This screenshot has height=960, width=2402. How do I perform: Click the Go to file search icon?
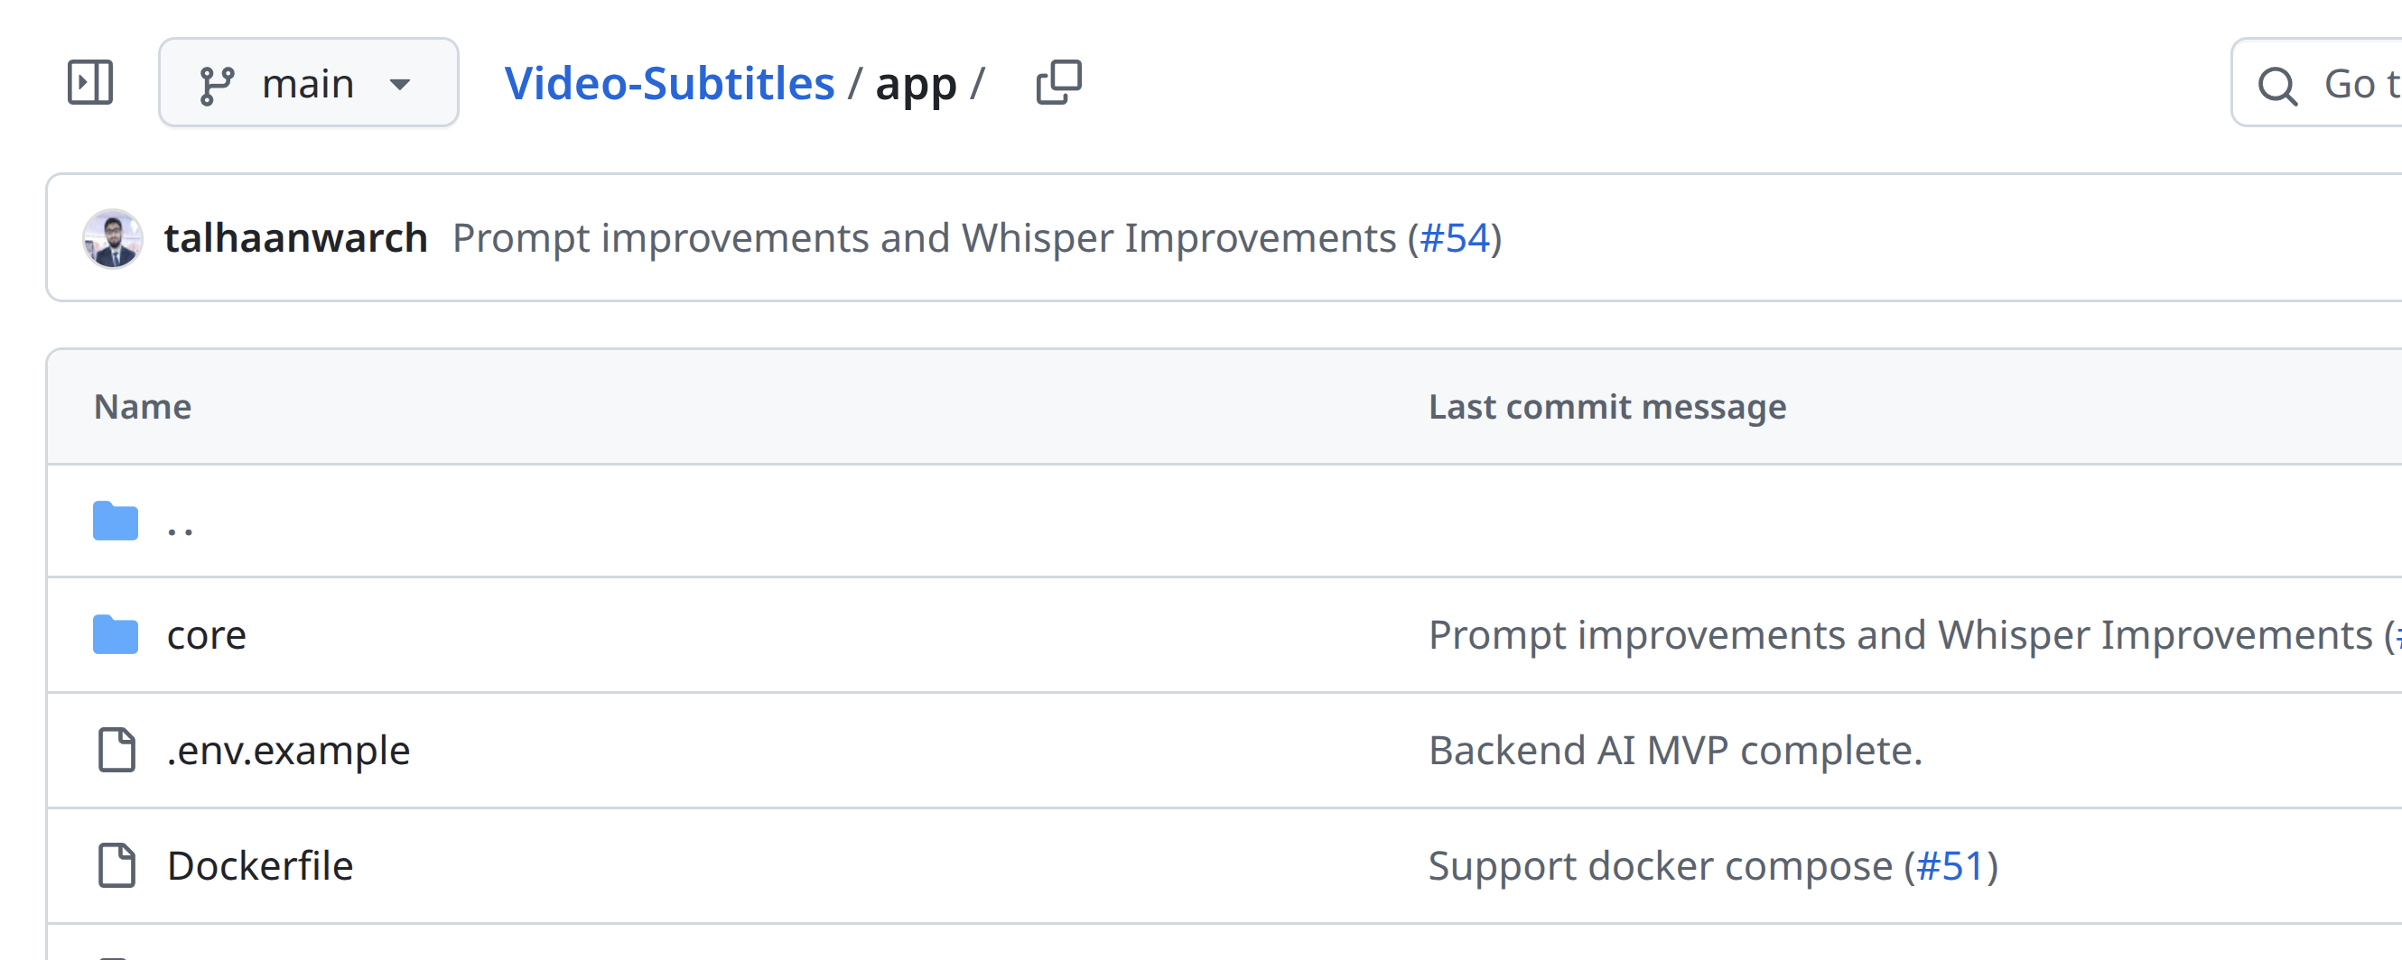[2276, 86]
